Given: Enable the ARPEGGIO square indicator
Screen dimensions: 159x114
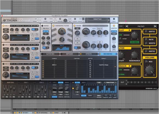Looking at the screenshot, I should pyautogui.click(x=62, y=54).
